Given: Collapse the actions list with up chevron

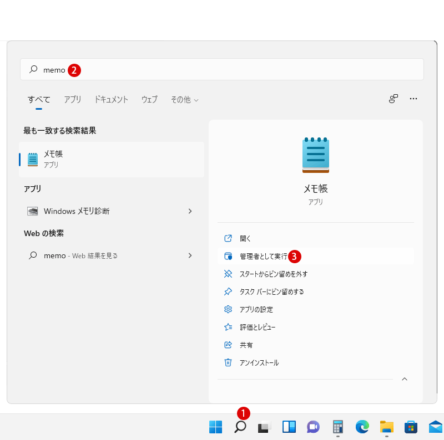Looking at the screenshot, I should [404, 379].
